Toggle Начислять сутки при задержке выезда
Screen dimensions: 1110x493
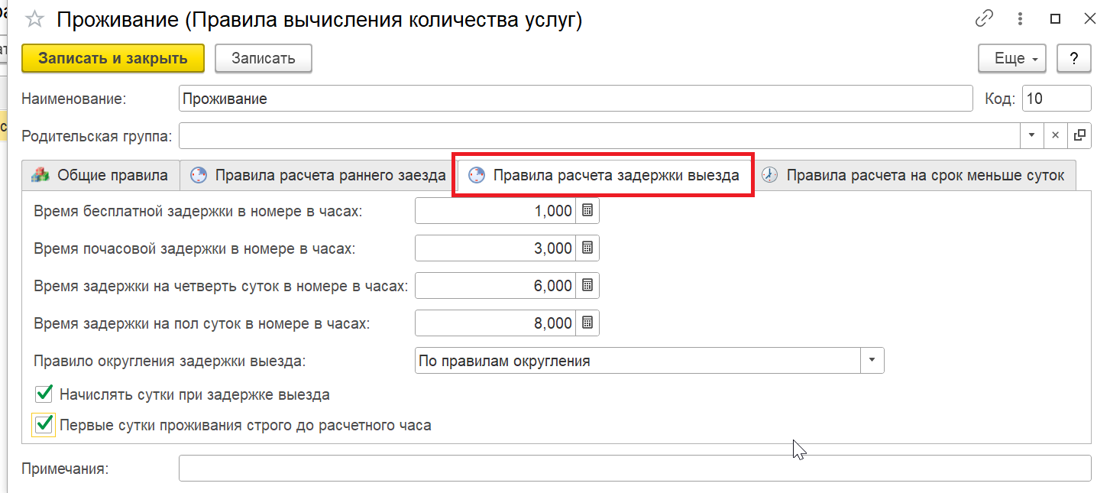tap(44, 394)
